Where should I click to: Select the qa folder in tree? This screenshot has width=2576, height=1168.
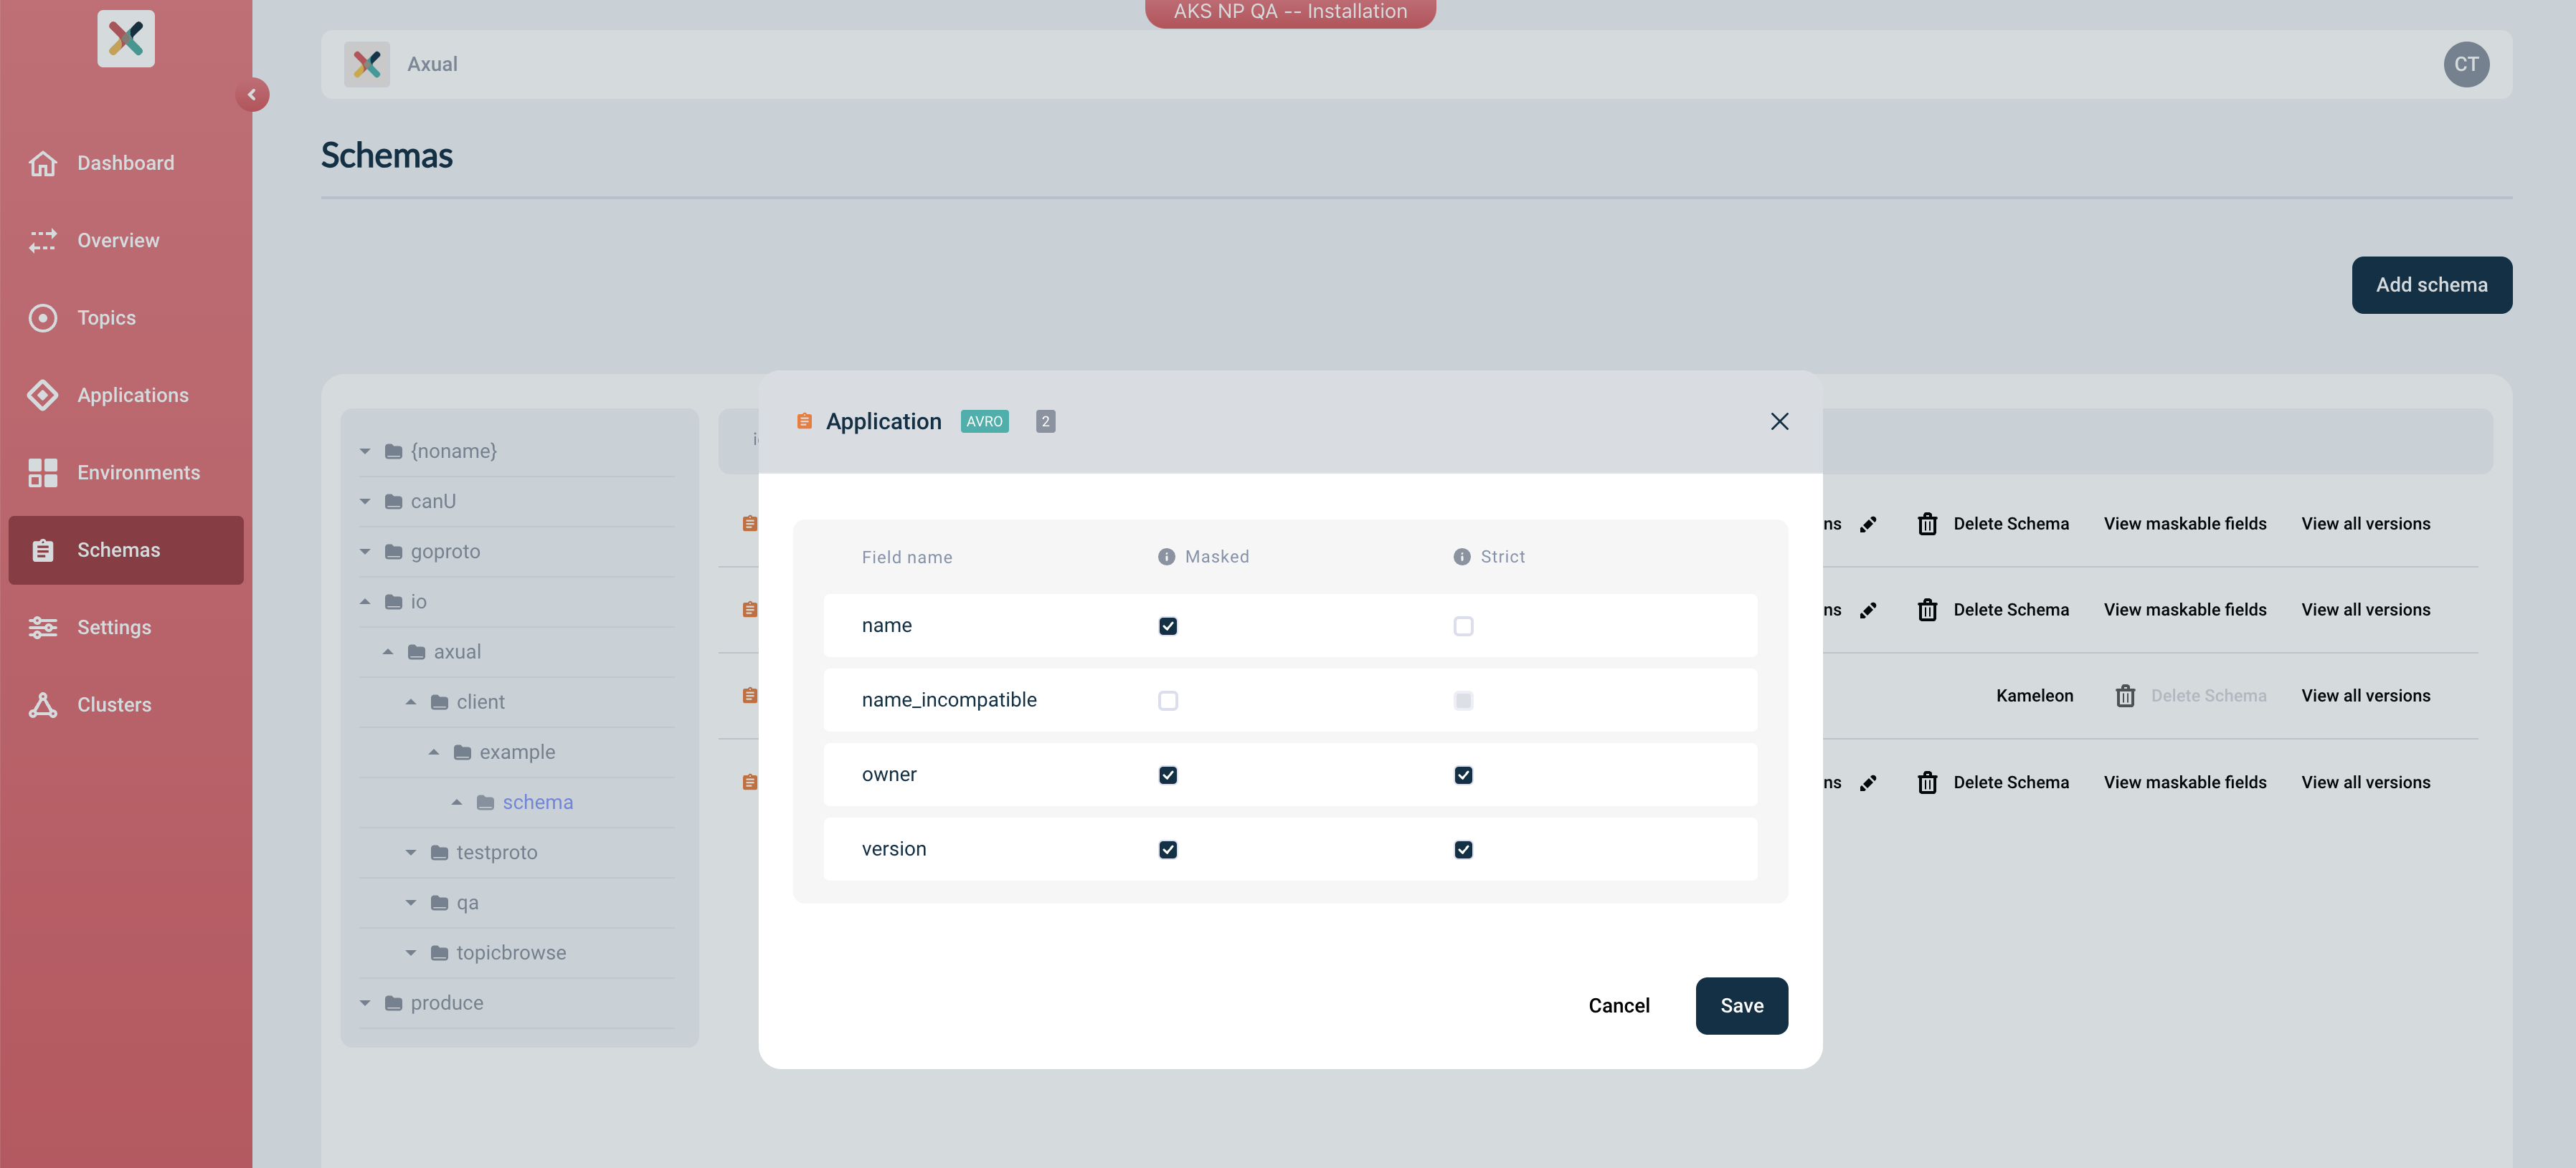(467, 902)
